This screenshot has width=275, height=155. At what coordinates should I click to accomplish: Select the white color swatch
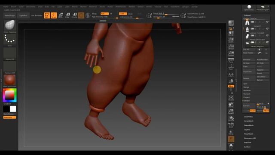pyautogui.click(x=13, y=109)
